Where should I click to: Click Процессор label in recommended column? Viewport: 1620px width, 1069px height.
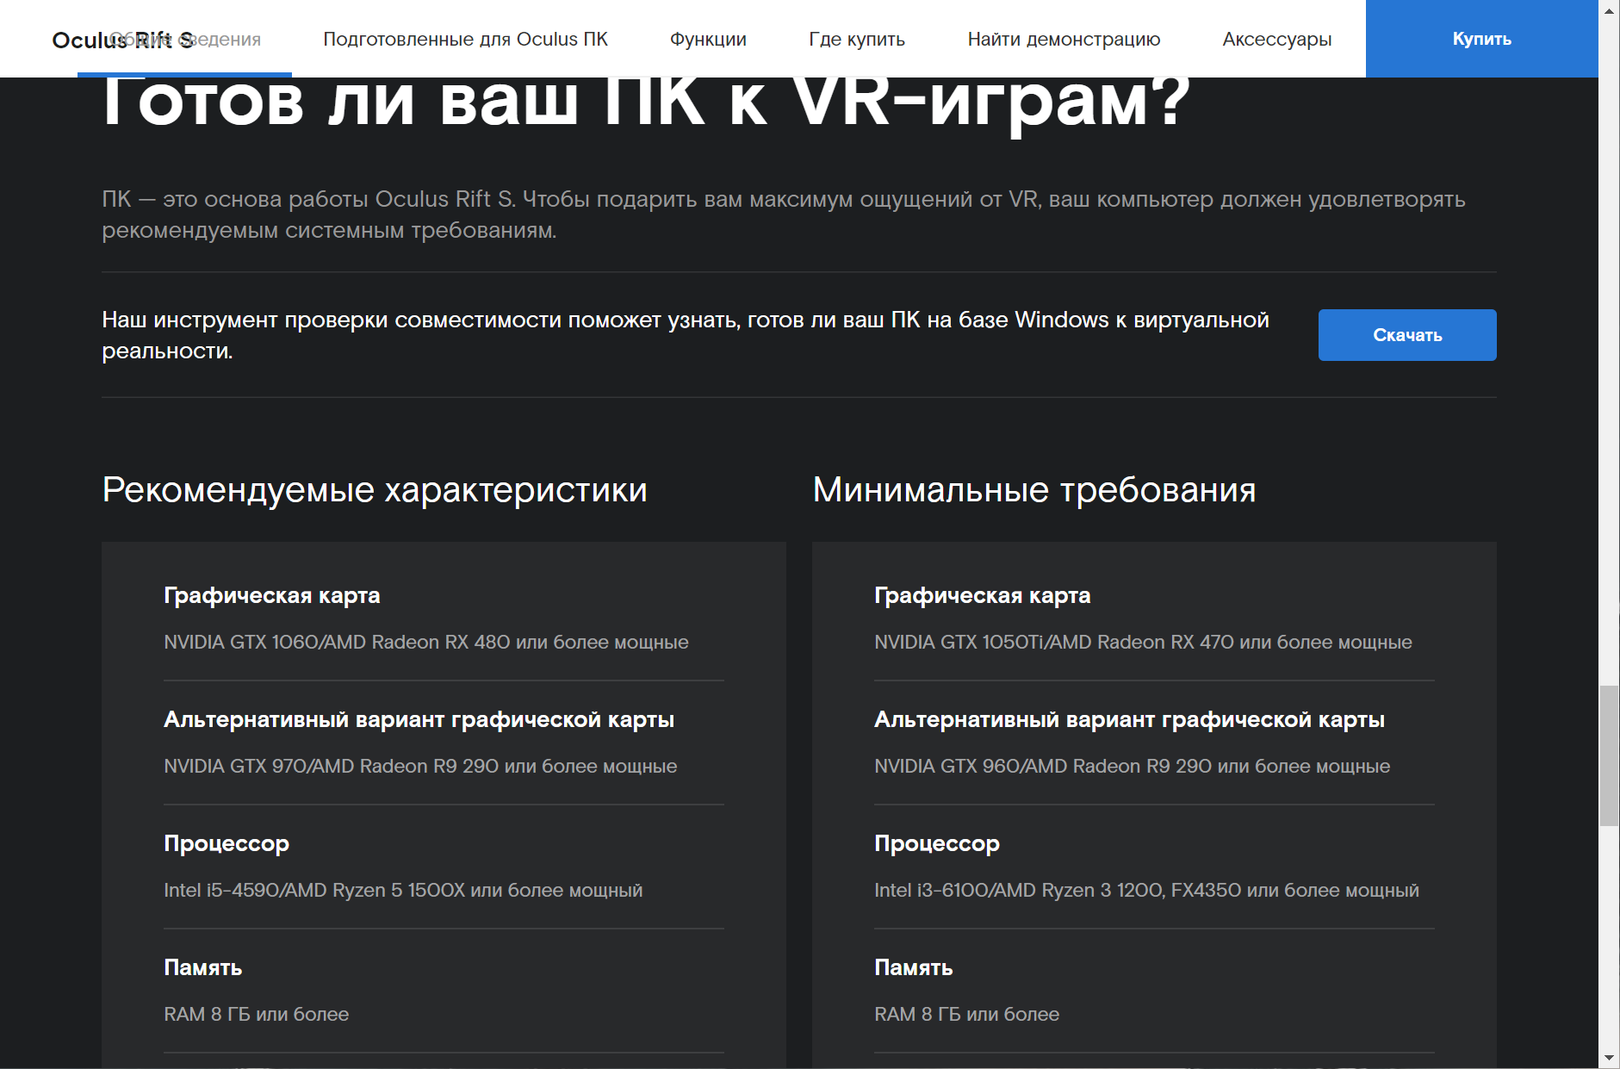(227, 843)
